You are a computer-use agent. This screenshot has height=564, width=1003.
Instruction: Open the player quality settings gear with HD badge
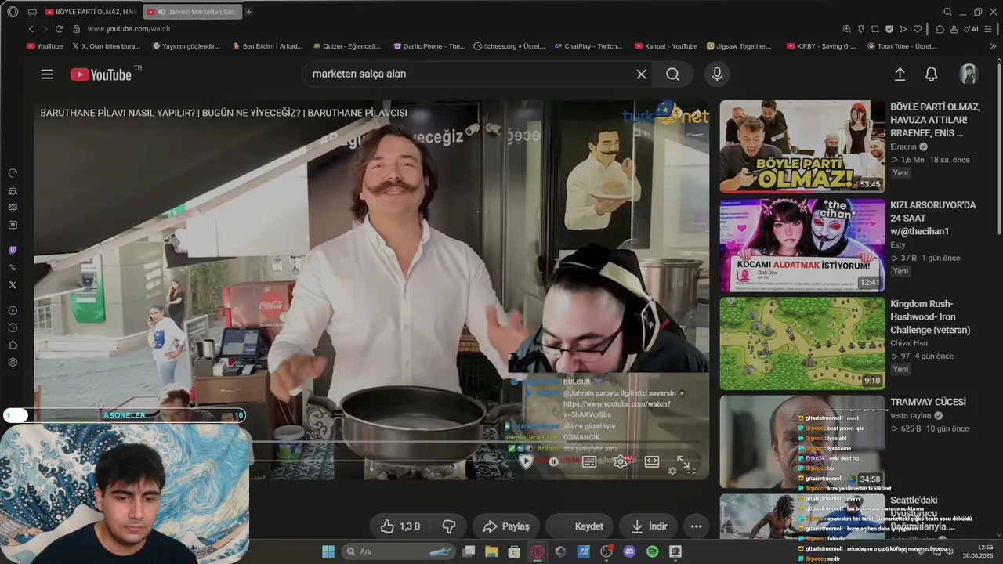click(x=621, y=461)
